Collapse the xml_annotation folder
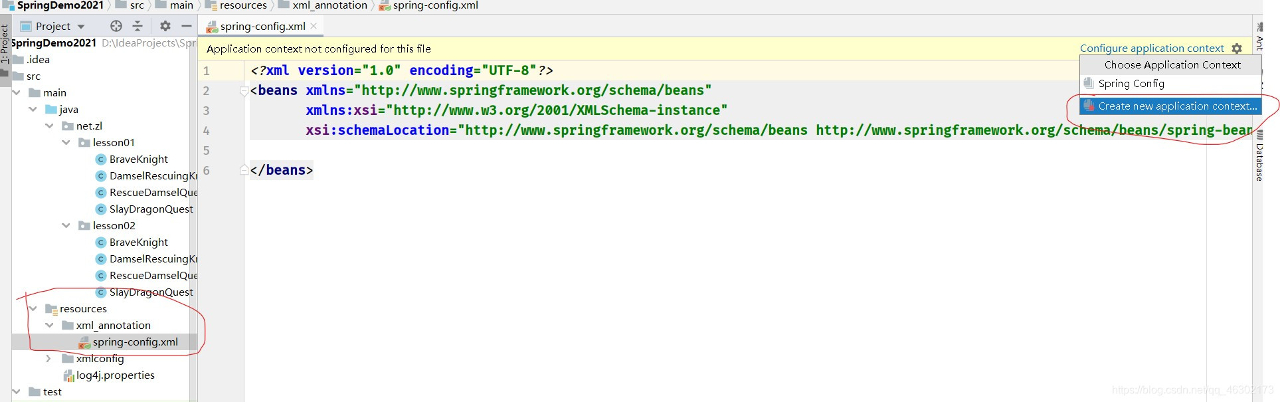Image resolution: width=1280 pixels, height=402 pixels. pyautogui.click(x=49, y=326)
